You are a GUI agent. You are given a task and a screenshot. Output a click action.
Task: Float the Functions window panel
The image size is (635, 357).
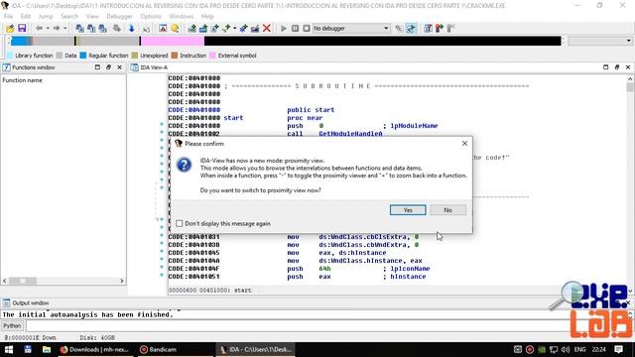[108, 67]
